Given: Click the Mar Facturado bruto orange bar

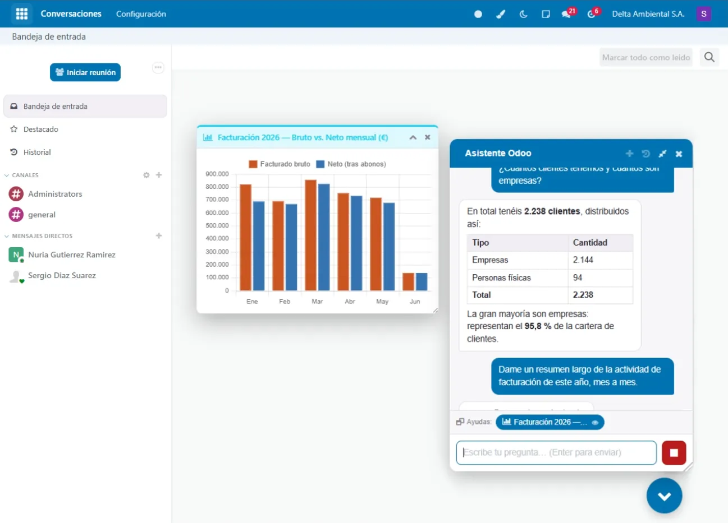Looking at the screenshot, I should coord(310,235).
